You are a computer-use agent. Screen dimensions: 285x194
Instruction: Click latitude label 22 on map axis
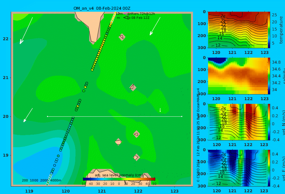coord(6,39)
